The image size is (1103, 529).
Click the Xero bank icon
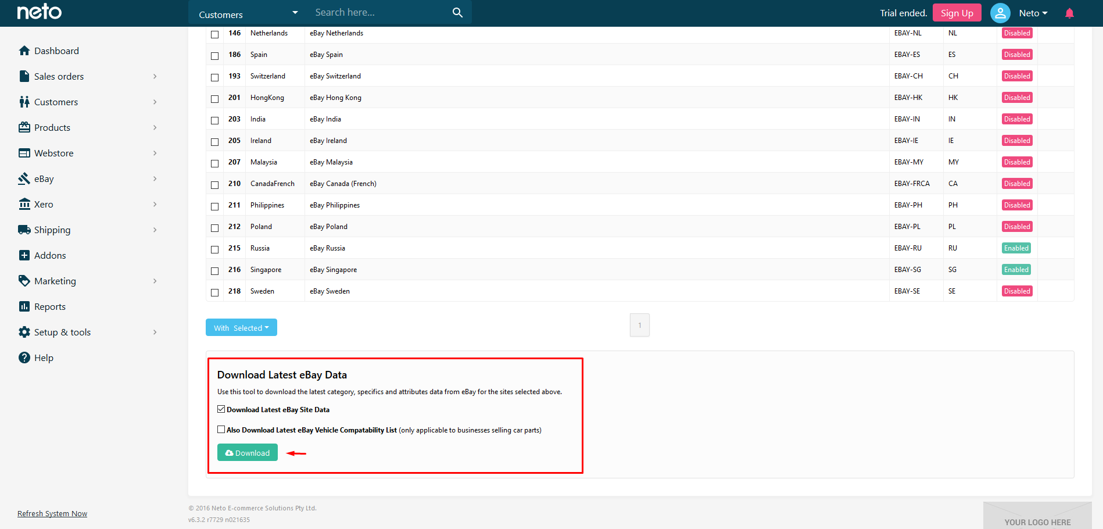pyautogui.click(x=24, y=204)
